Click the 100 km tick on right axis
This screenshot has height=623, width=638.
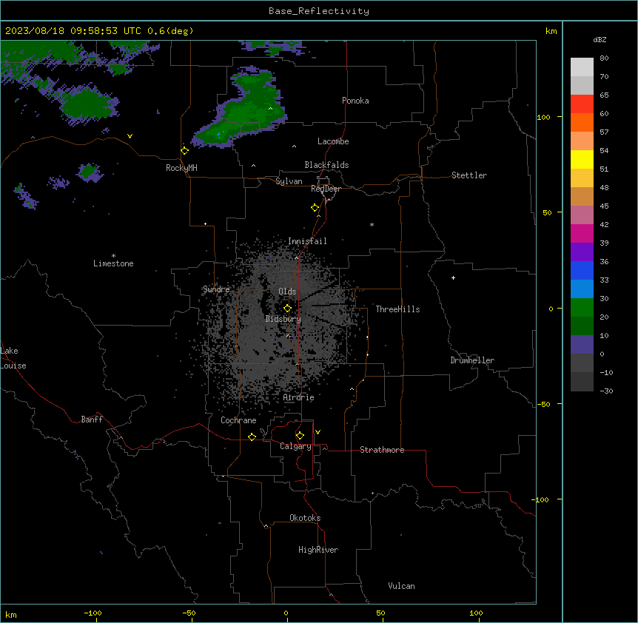[x=544, y=117]
